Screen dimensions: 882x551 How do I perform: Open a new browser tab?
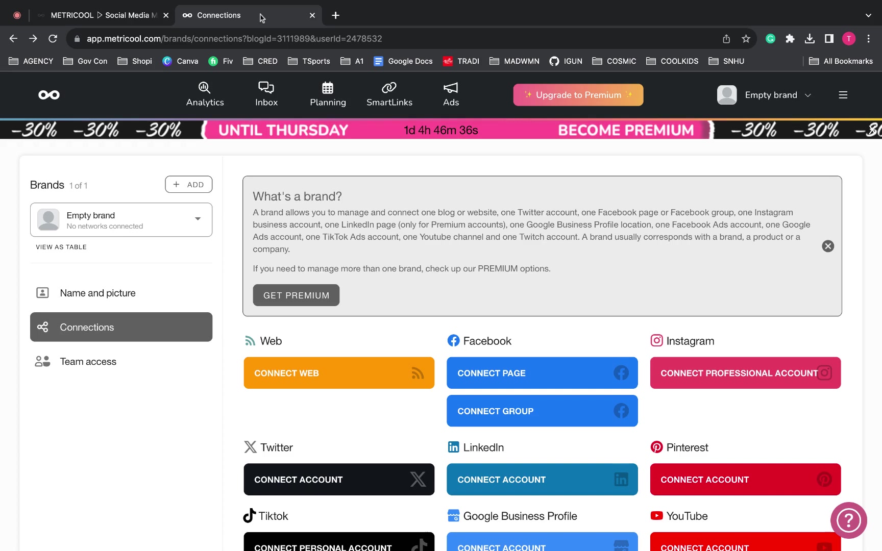pos(335,15)
